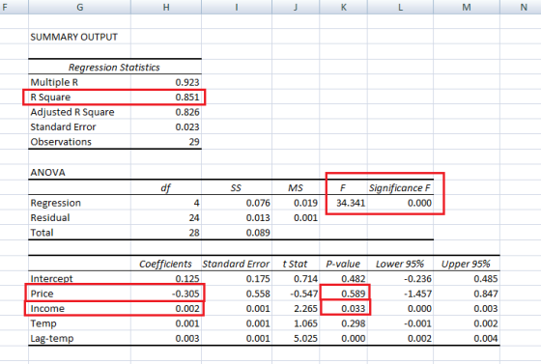Screen dimensions: 541x364
Task: Select the R Square label cell
Action: 50,98
